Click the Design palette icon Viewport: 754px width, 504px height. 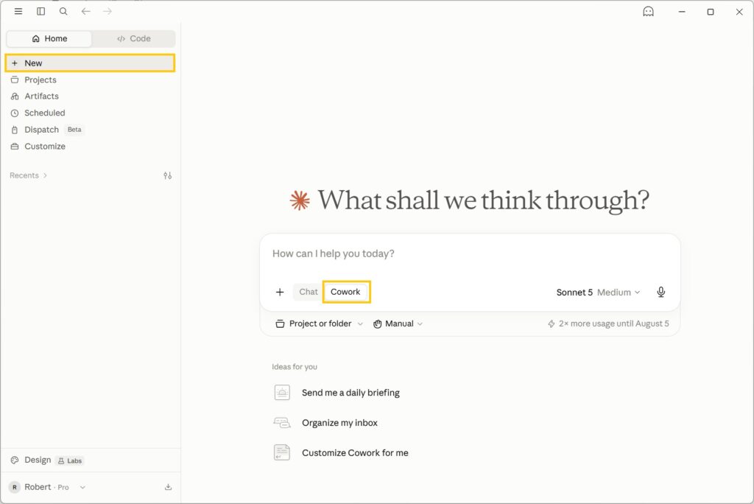click(15, 461)
